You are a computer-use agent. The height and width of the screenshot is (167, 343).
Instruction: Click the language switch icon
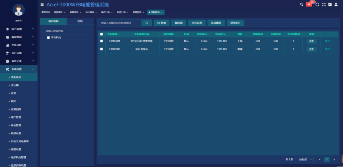click(x=330, y=5)
